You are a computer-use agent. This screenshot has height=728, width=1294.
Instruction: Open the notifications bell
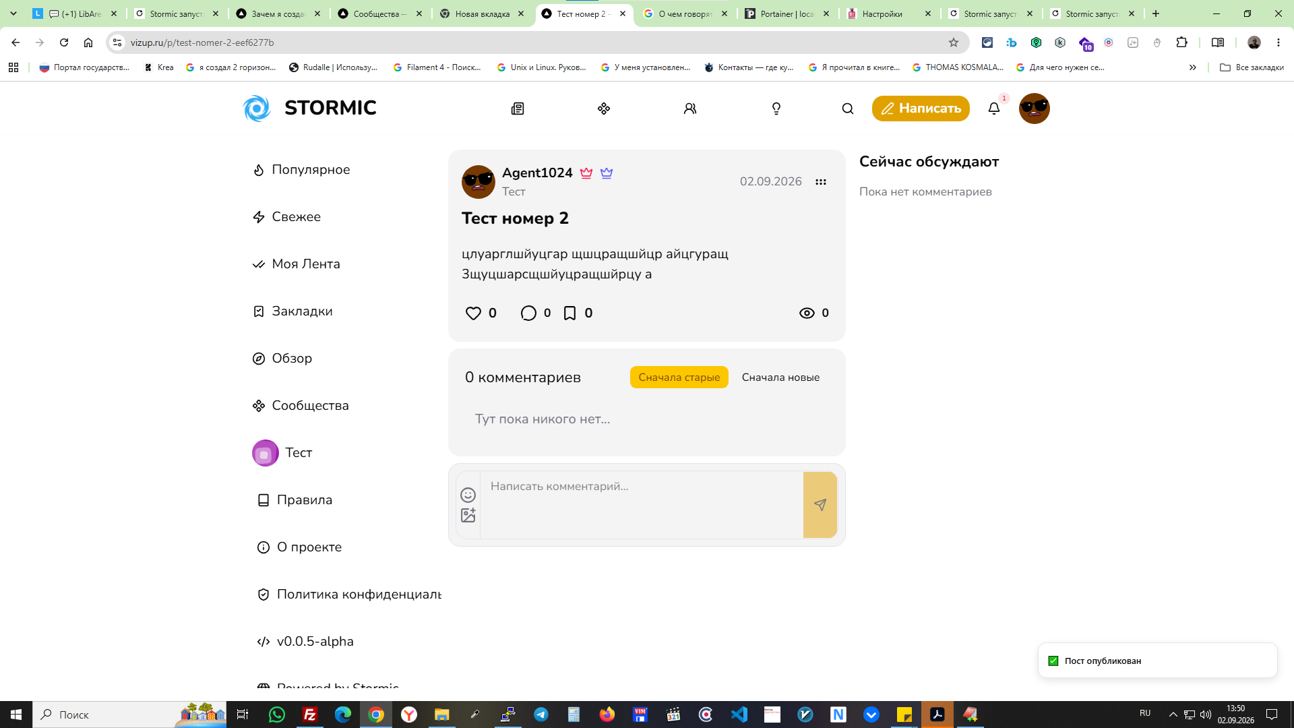[994, 109]
